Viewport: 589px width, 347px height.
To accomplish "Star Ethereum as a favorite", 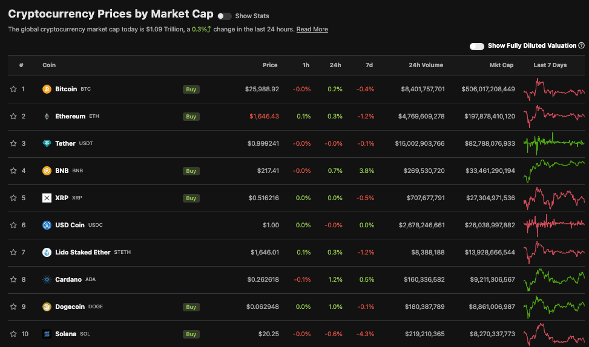I will pyautogui.click(x=13, y=116).
